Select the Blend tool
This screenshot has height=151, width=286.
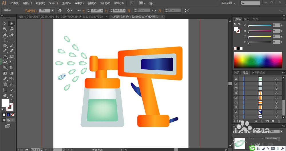(12, 79)
